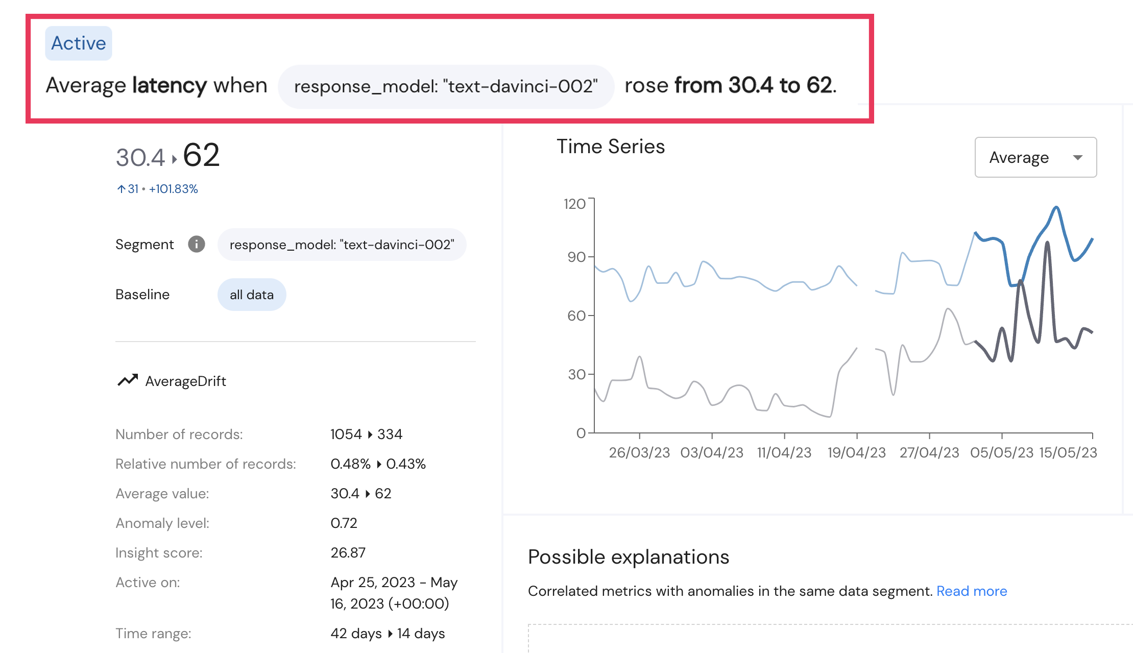
Task: Click the large 62 average value
Action: (x=201, y=155)
